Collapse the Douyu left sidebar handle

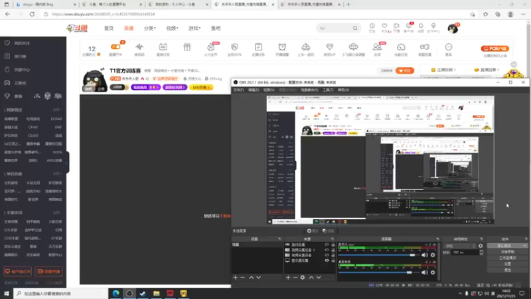pyautogui.click(x=68, y=162)
